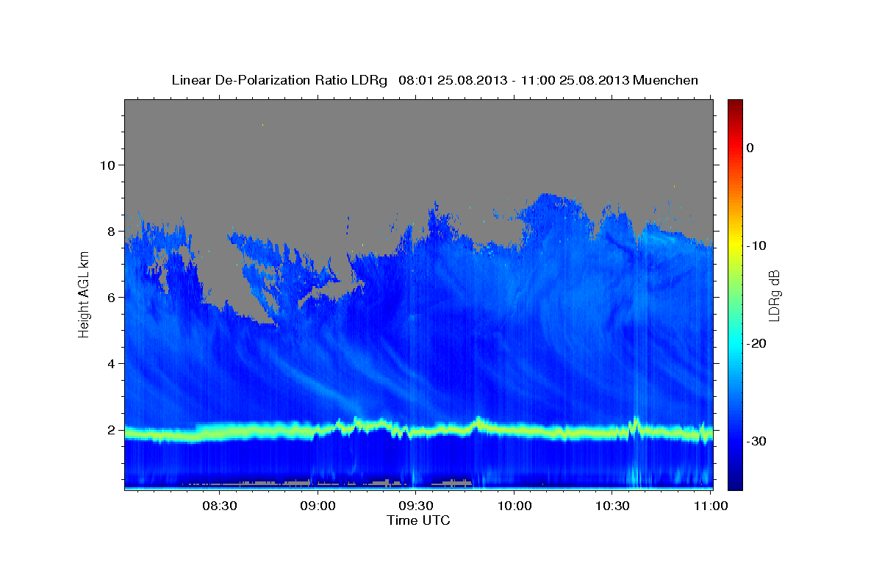Click the 'LDRg dB' colorbar label

(773, 295)
